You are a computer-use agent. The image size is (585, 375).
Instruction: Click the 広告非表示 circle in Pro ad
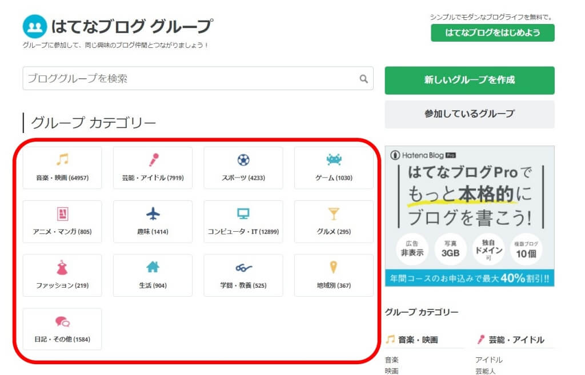412,249
